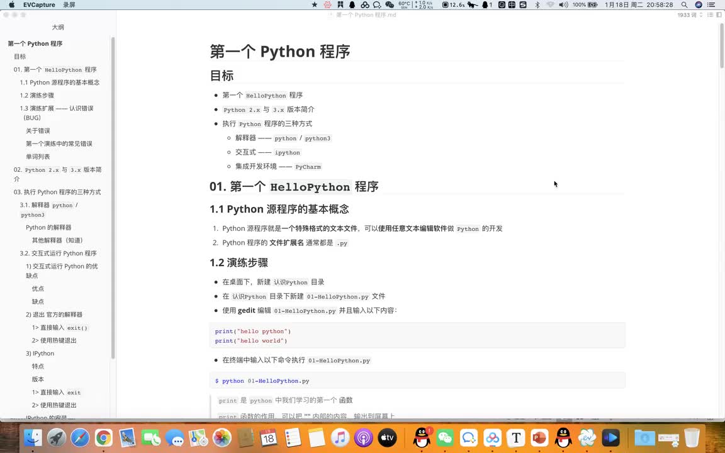725x453 pixels.
Task: Open Control Center list icon in menu bar
Action: pyautogui.click(x=712, y=4)
